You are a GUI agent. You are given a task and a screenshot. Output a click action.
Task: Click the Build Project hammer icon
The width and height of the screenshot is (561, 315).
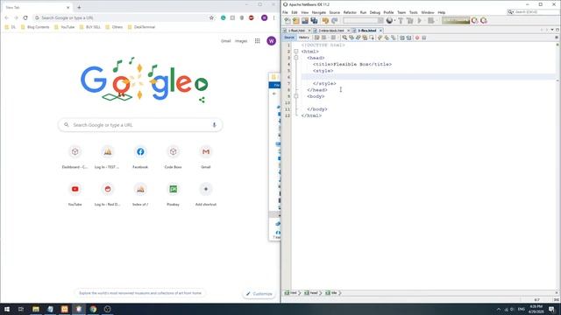point(401,21)
